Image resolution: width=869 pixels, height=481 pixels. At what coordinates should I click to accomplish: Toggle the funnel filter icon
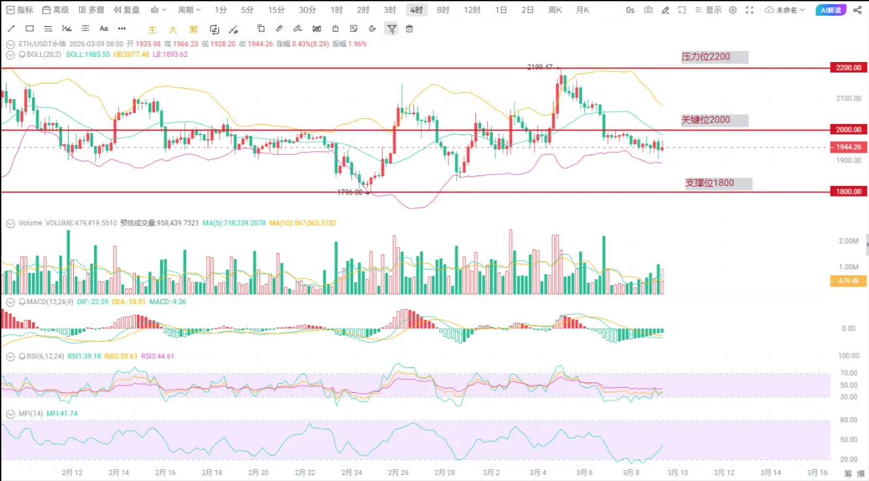[x=390, y=28]
